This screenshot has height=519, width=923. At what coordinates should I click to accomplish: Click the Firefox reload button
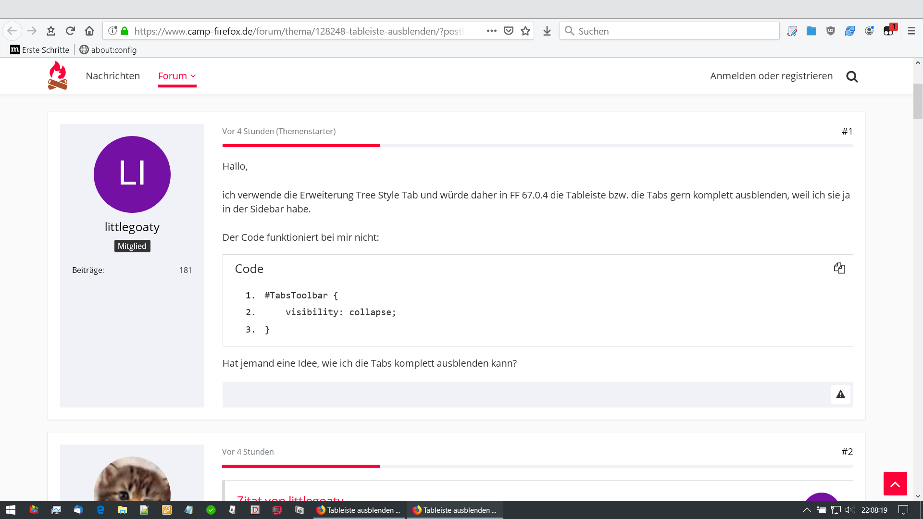tap(70, 31)
